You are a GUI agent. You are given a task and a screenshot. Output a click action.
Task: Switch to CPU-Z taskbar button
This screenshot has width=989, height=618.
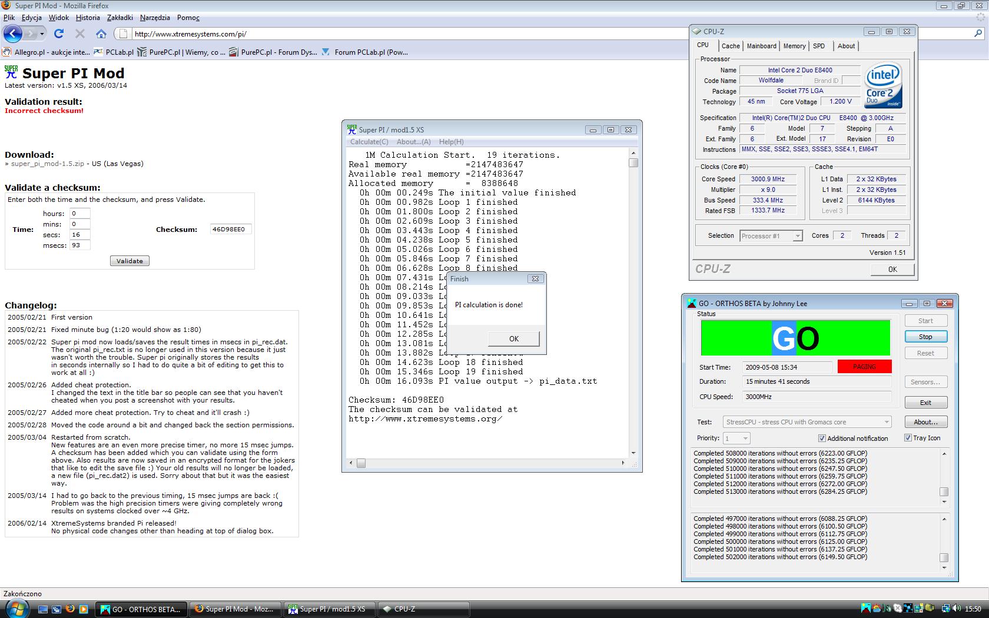(x=424, y=609)
